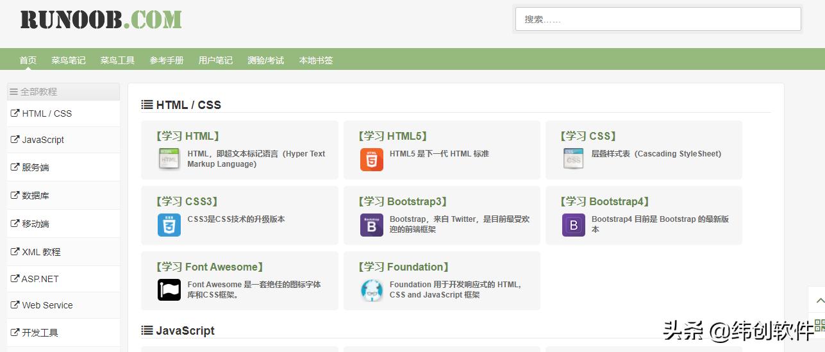Viewport: 825px width, 352px height.
Task: Open the 参考手册 nav tab
Action: (x=167, y=60)
